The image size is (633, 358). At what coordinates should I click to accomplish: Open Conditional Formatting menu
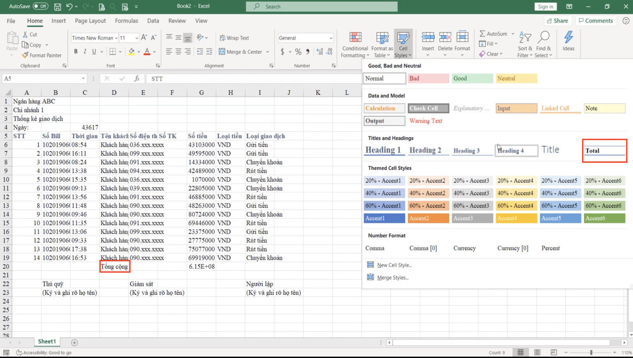[x=355, y=44]
